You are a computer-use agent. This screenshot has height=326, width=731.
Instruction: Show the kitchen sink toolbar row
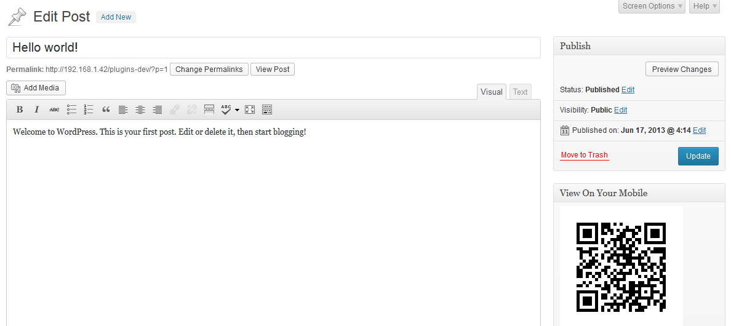pyautogui.click(x=267, y=110)
